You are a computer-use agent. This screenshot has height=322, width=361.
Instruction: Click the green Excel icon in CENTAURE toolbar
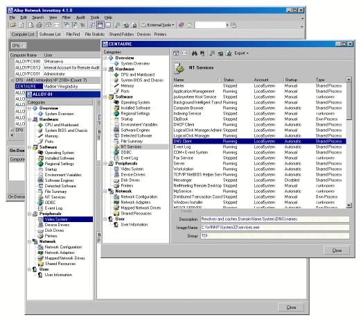pyautogui.click(x=212, y=53)
